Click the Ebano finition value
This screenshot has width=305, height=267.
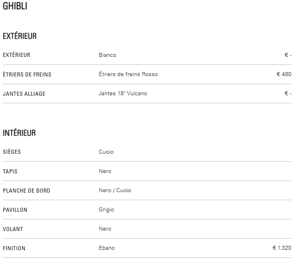coord(107,248)
